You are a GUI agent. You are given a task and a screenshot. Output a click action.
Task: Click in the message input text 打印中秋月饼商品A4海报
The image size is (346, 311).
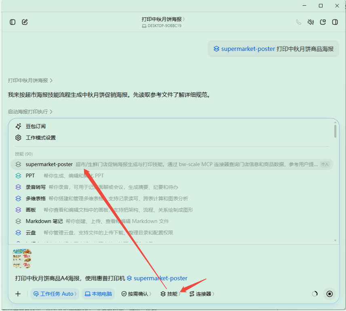coord(47,278)
